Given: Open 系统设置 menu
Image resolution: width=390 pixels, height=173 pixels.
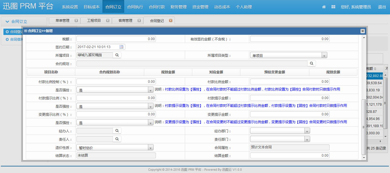Looking at the screenshot, I should pyautogui.click(x=70, y=7).
